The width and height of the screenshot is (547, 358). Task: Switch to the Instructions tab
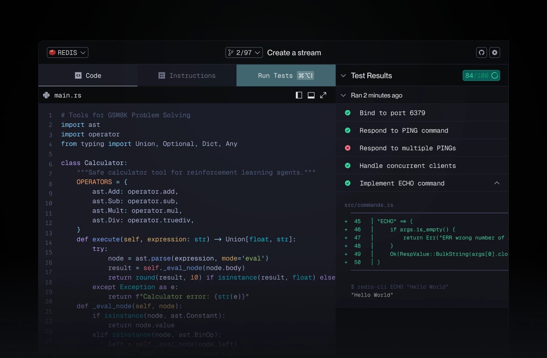click(187, 76)
